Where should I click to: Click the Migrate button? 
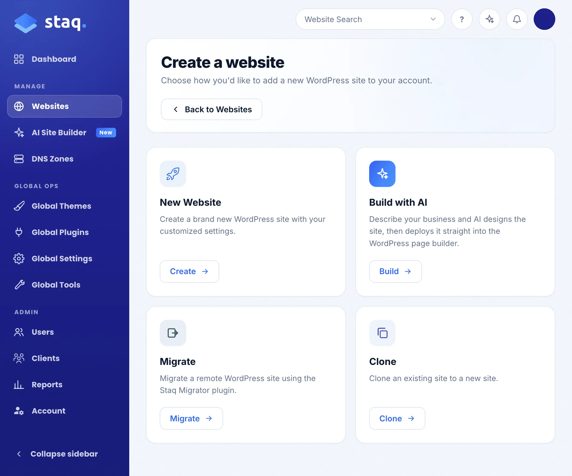click(191, 419)
